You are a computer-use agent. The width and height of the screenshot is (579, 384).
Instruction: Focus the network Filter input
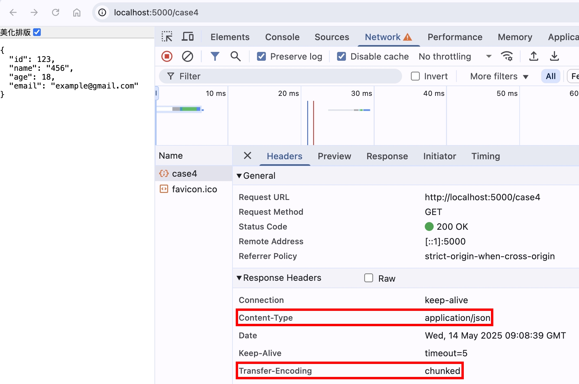281,76
